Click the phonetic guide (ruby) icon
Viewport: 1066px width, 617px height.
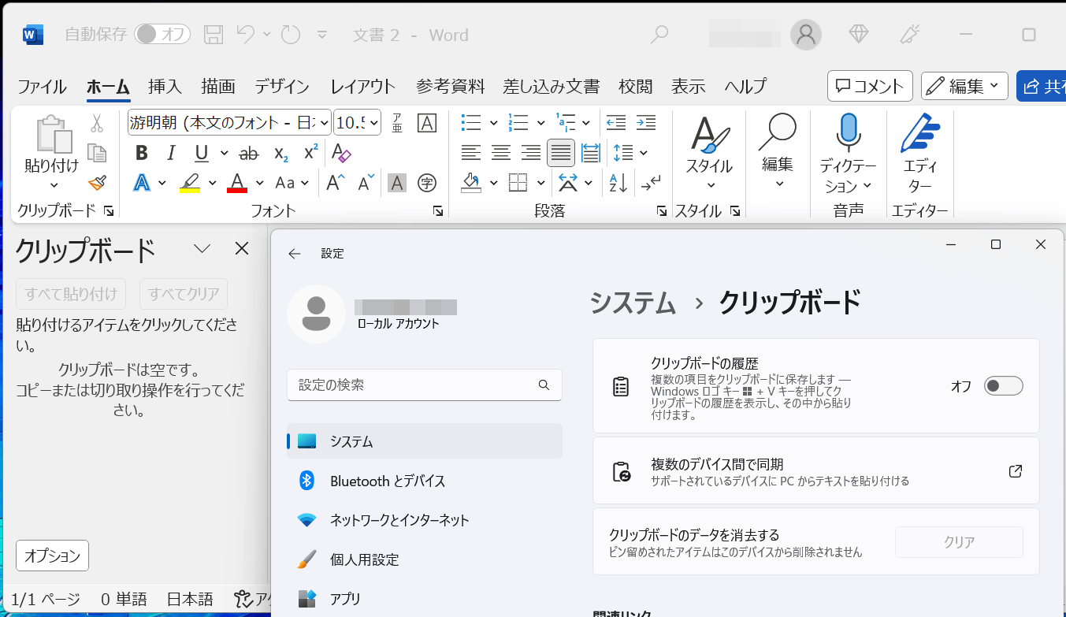[397, 123]
